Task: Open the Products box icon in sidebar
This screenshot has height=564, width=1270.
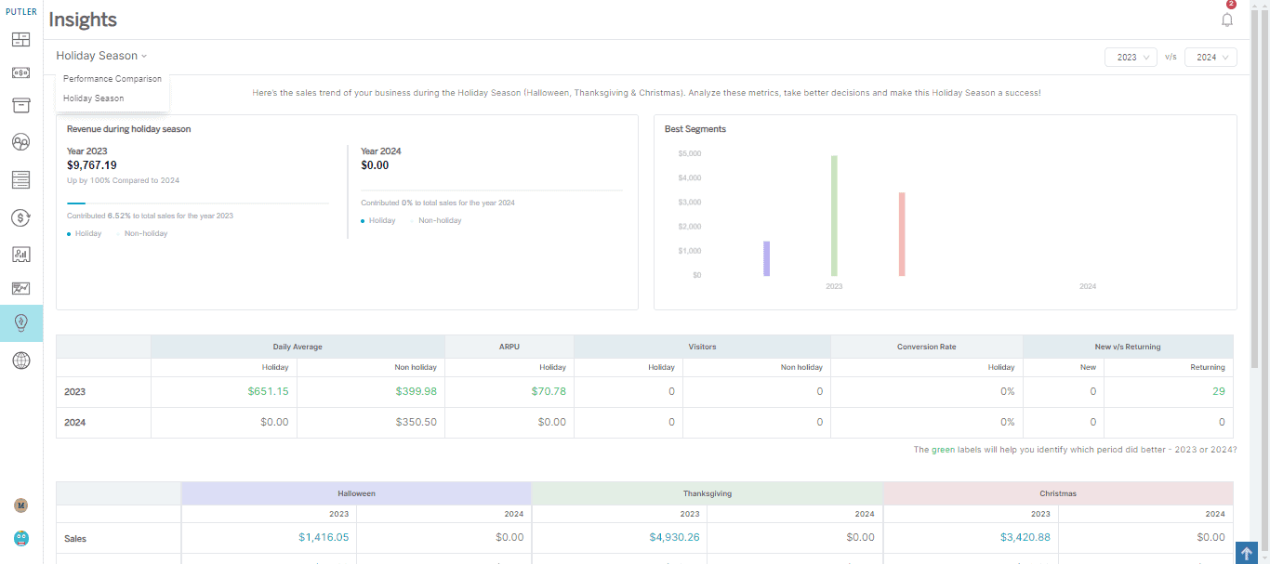Action: tap(20, 105)
